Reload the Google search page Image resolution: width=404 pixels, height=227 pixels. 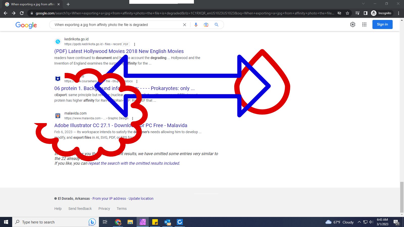pos(22,13)
